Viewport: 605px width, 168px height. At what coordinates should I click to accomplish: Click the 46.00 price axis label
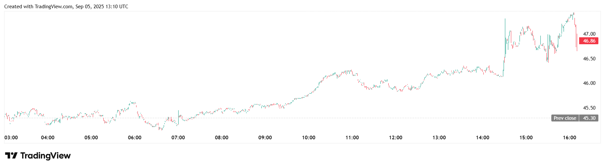[589, 83]
